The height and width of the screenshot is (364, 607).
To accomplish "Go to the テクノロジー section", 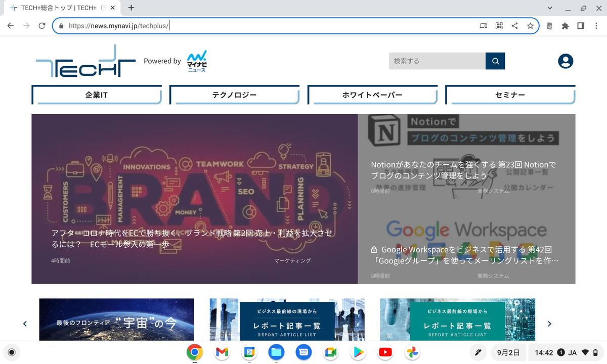I will pyautogui.click(x=234, y=95).
